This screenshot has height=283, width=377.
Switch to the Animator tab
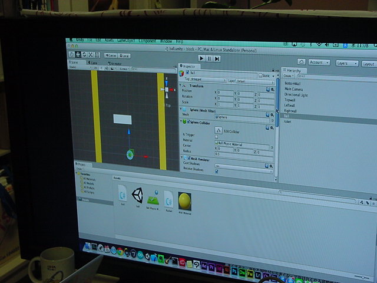pos(115,64)
